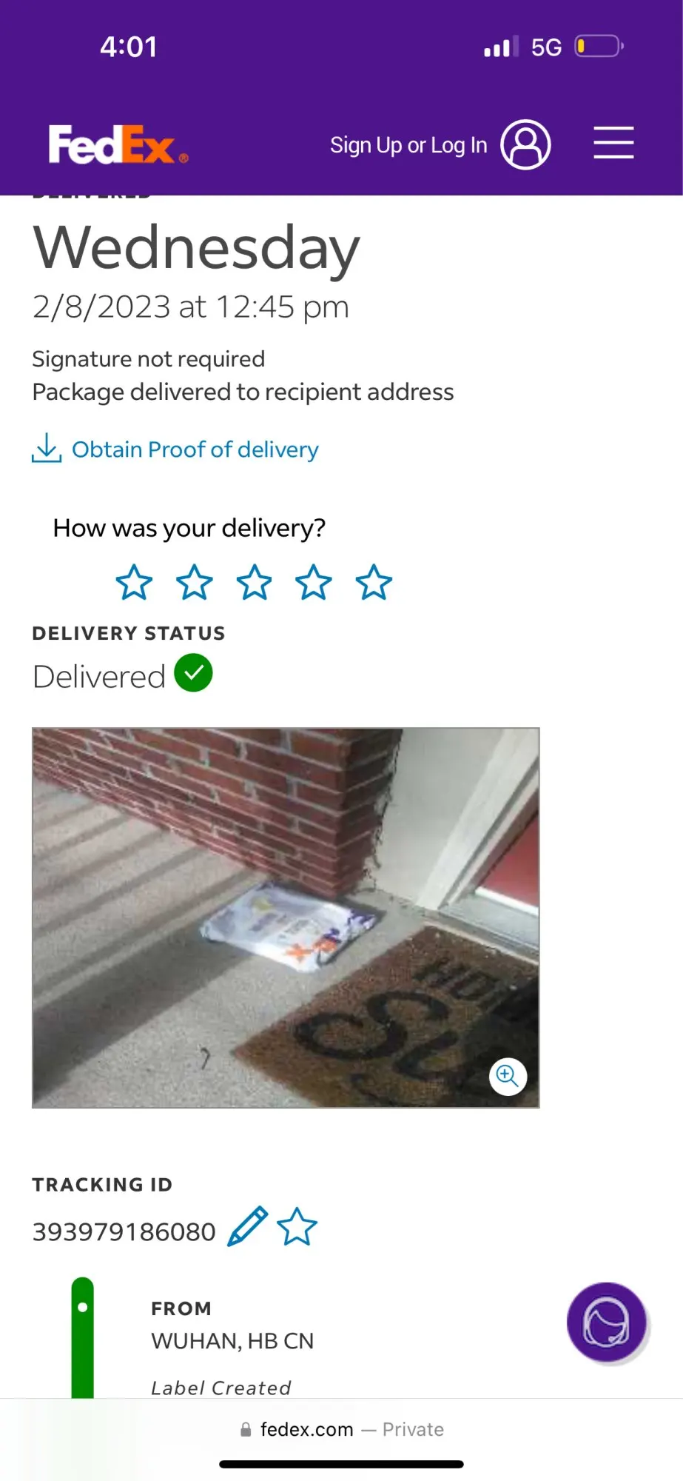Rate delivery four stars
The width and height of the screenshot is (683, 1481).
click(x=314, y=582)
